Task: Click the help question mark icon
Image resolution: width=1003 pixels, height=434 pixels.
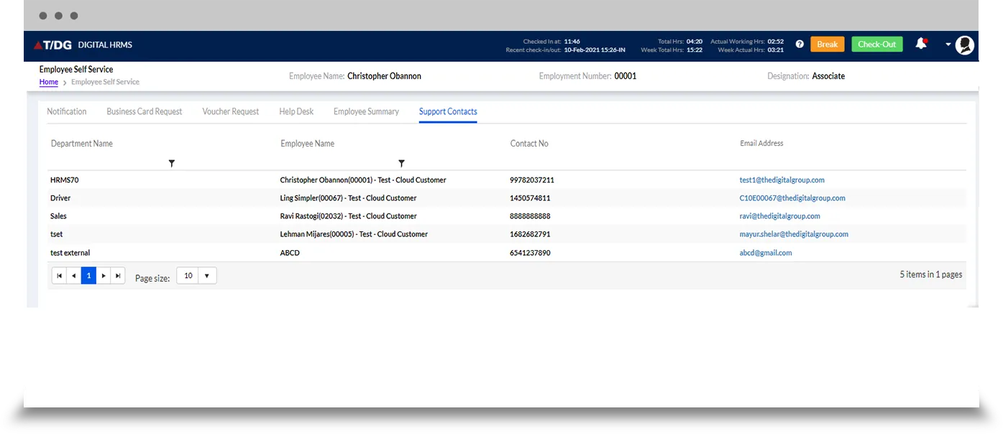Action: click(800, 45)
